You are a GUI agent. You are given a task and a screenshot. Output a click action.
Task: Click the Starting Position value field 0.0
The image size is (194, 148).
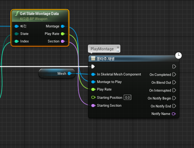click(127, 97)
